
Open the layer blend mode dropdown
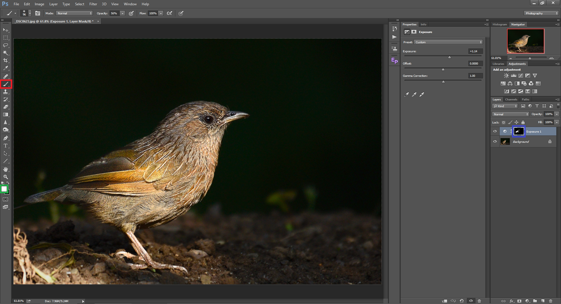point(511,114)
